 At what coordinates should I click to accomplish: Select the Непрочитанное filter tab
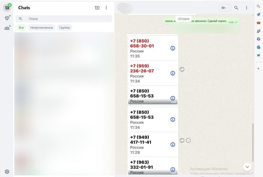(x=42, y=28)
